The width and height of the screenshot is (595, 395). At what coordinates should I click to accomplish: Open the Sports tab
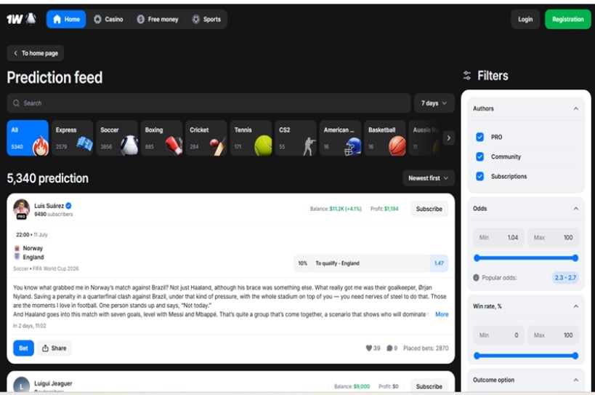206,20
